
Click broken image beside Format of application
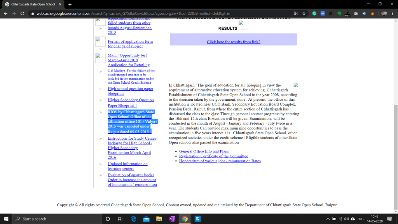pyautogui.click(x=100, y=41)
